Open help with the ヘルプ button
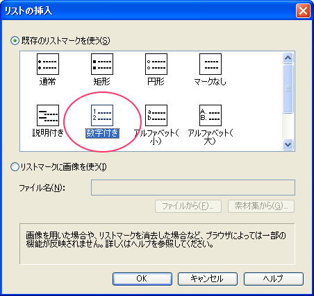314x296 pixels. pos(274,279)
